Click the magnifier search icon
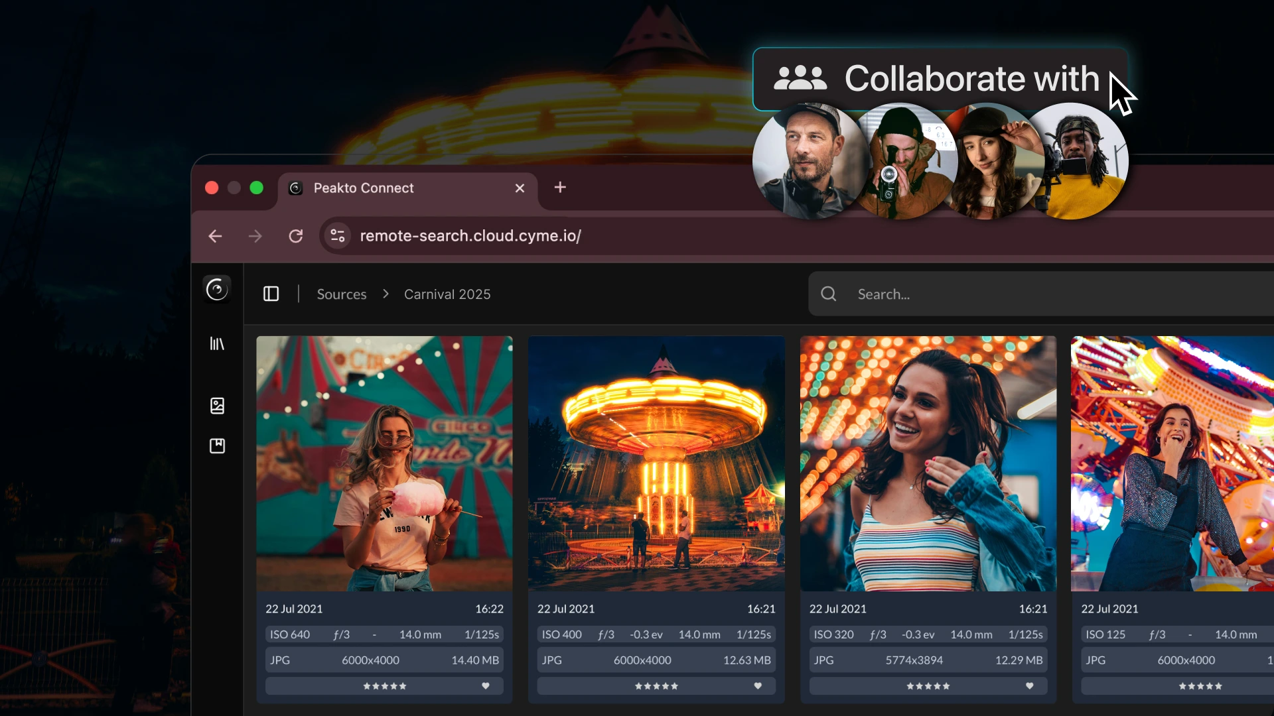1274x716 pixels. pos(829,294)
